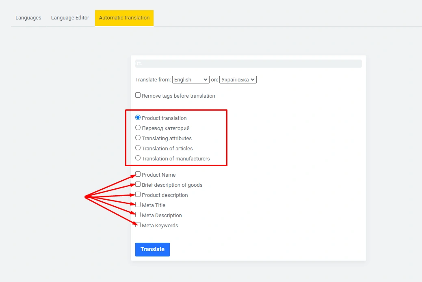Screen dimensions: 422x282
Task: Select the Automatic translation tab
Action: tap(124, 18)
